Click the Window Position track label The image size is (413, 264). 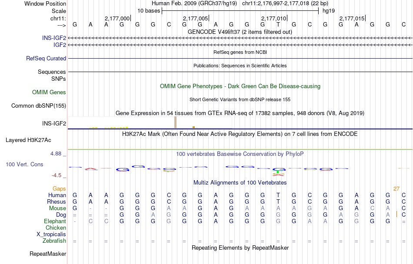pos(45,3)
